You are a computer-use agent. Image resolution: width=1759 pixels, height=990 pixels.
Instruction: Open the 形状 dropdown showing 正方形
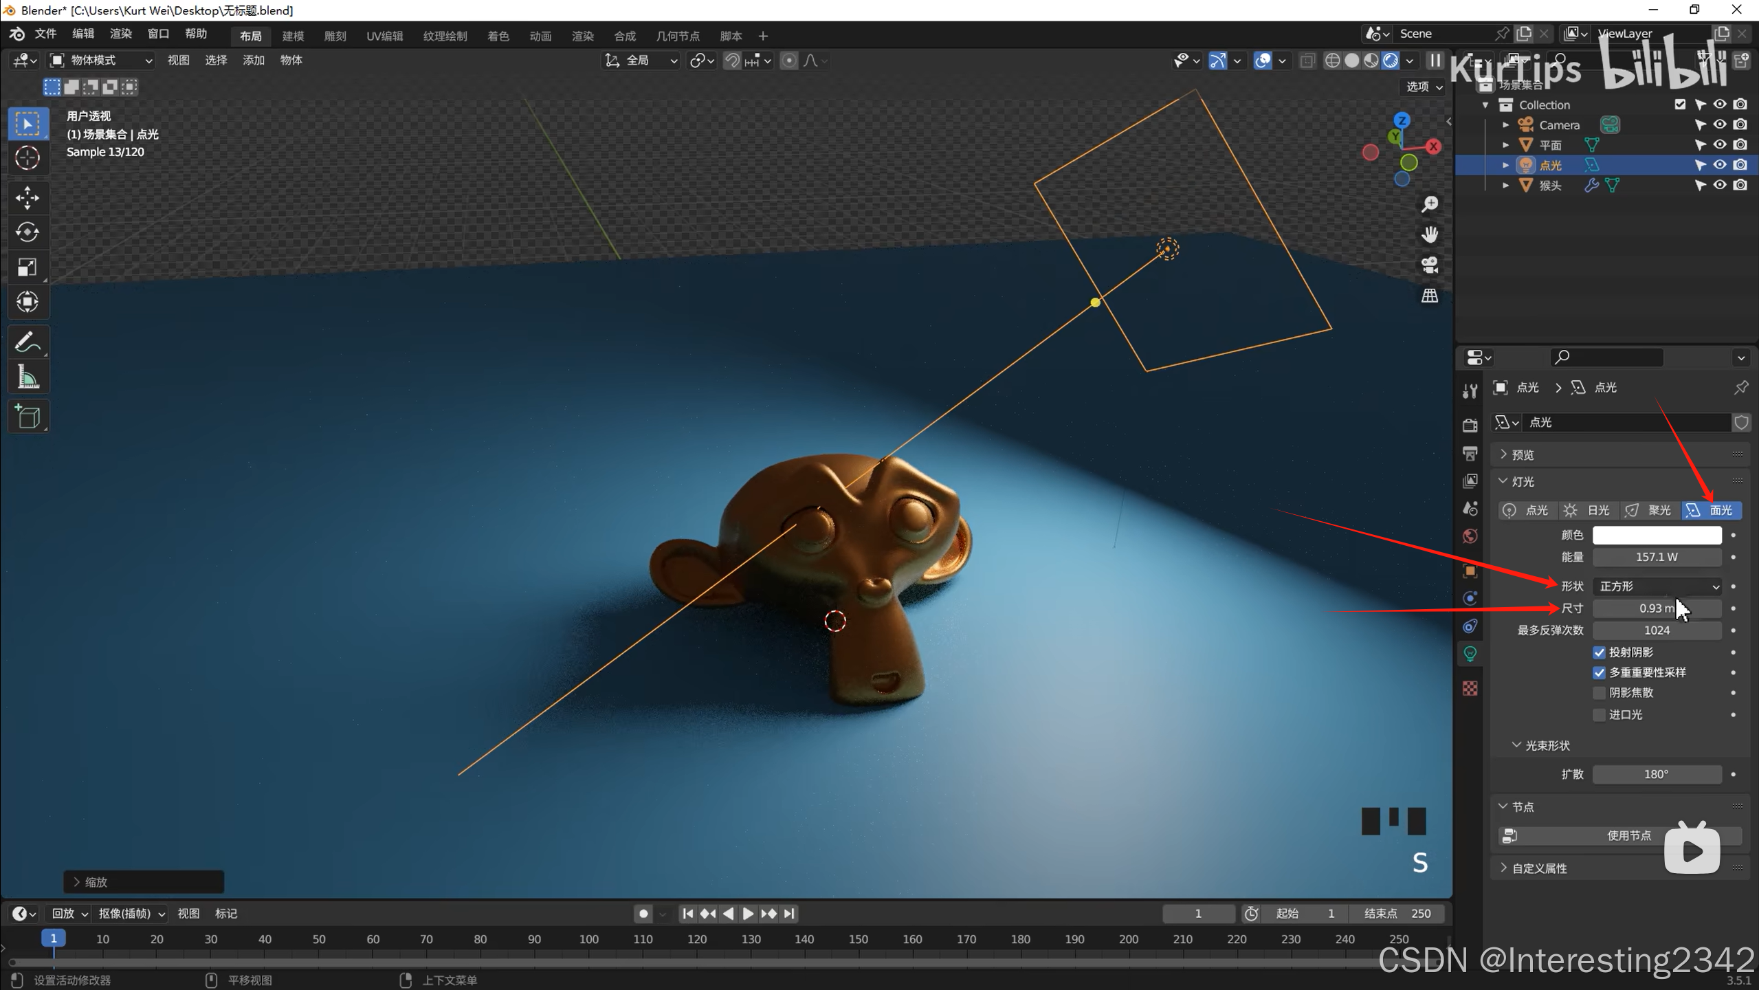1657,586
